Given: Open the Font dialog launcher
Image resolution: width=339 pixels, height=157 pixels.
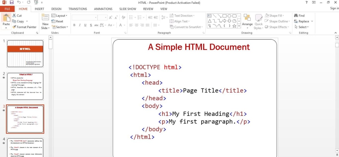Looking at the screenshot, I should tap(125, 33).
